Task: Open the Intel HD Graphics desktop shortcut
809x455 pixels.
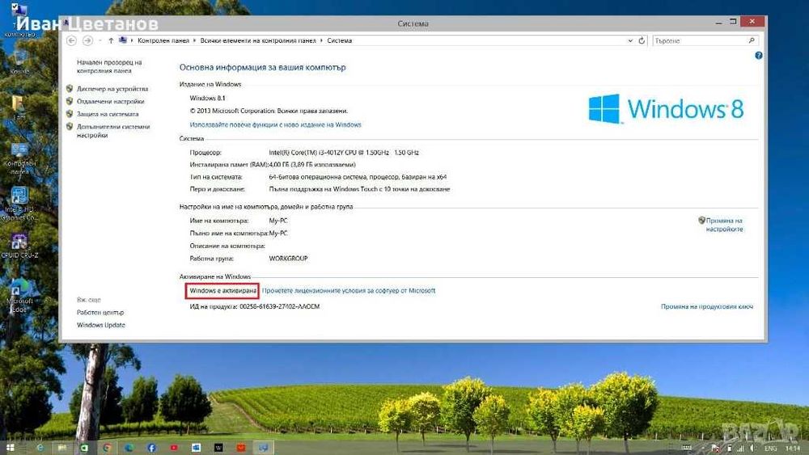Action: [x=19, y=204]
